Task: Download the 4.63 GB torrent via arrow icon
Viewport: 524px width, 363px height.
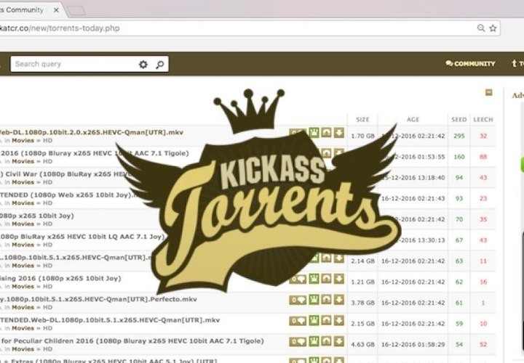Action: coord(339,342)
